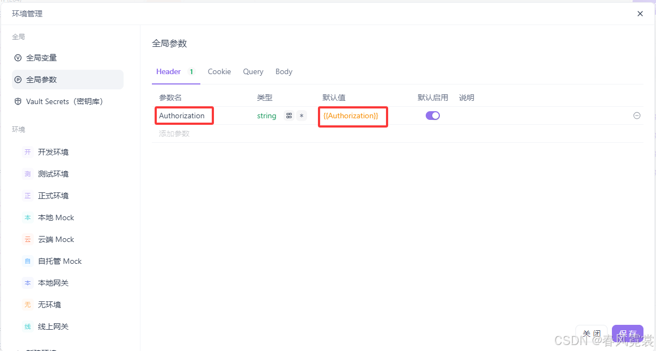Click the 自 badge icon for 自托管 Mock
Screen dimensions: 656x351
coord(28,261)
